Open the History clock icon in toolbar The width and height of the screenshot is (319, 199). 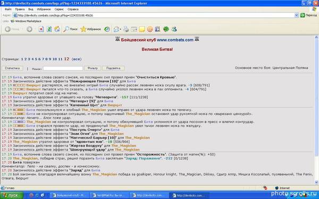[107, 29]
